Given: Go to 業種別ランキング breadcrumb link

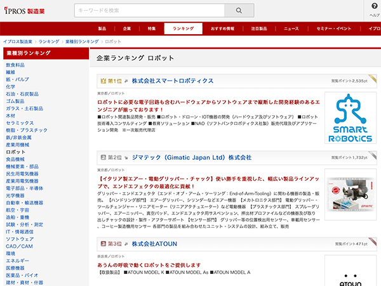Looking at the screenshot, I should click(x=82, y=41).
